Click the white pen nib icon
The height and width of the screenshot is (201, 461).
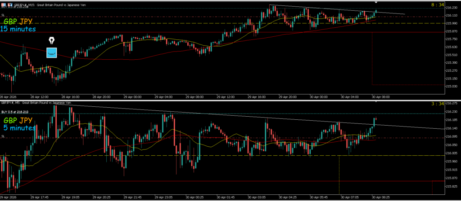pyautogui.click(x=52, y=40)
